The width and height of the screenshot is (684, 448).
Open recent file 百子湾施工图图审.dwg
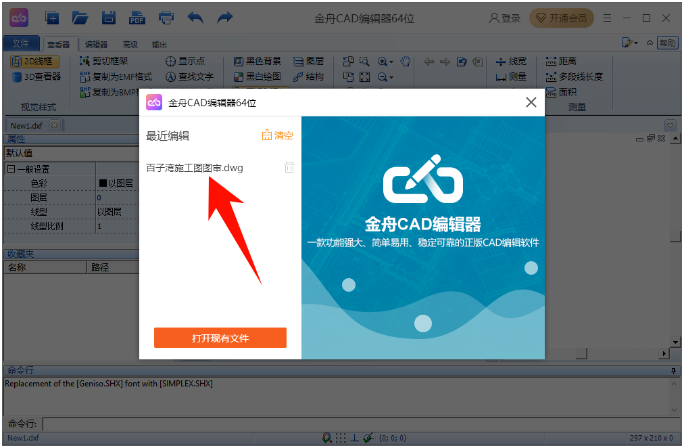pos(195,168)
